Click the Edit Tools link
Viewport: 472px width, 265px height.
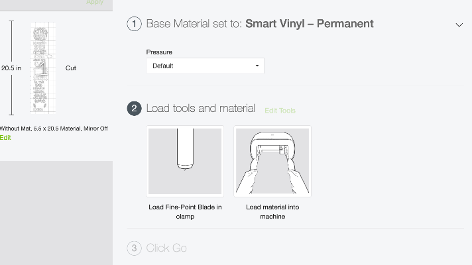280,111
